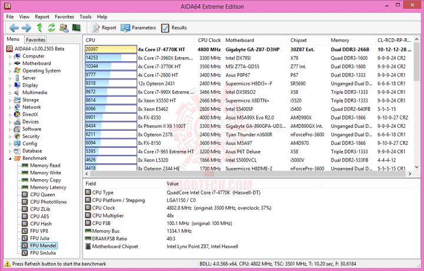The height and width of the screenshot is (271, 424).
Task: Sort by the Chipset column header
Action: coord(308,40)
